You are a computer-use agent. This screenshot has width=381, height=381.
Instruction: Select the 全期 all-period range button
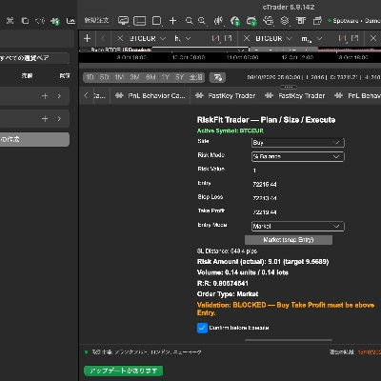tap(196, 77)
